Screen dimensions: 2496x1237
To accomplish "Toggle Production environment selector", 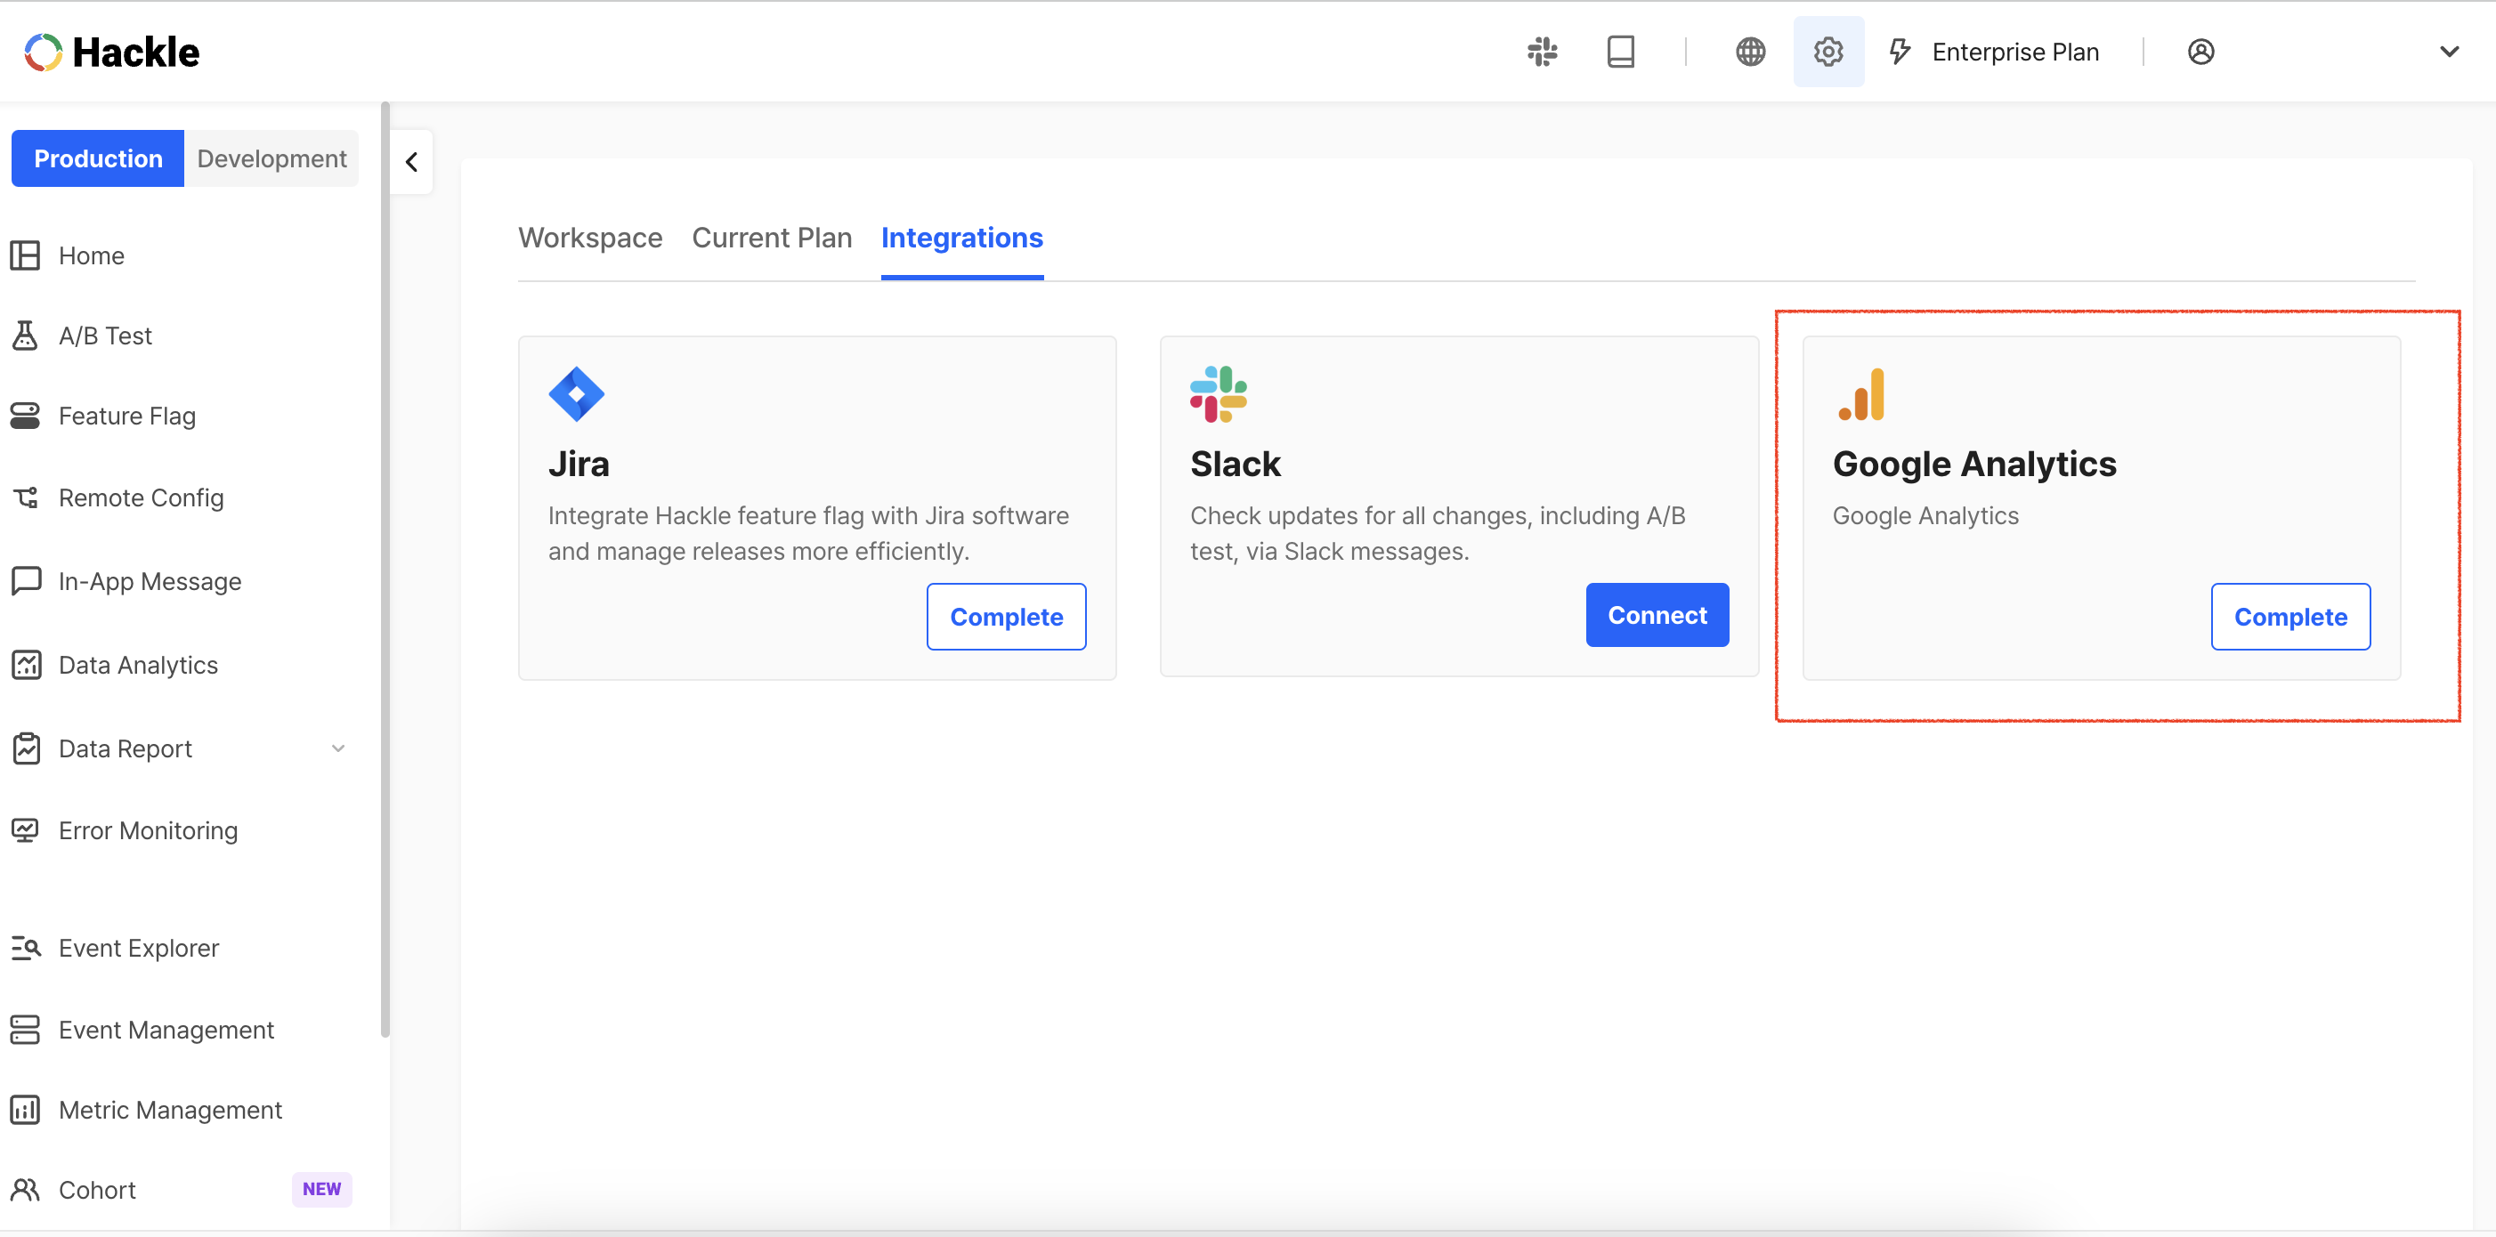I will (x=99, y=158).
